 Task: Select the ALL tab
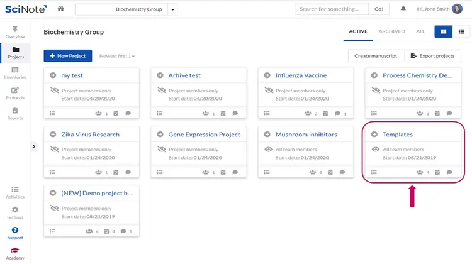pos(420,31)
